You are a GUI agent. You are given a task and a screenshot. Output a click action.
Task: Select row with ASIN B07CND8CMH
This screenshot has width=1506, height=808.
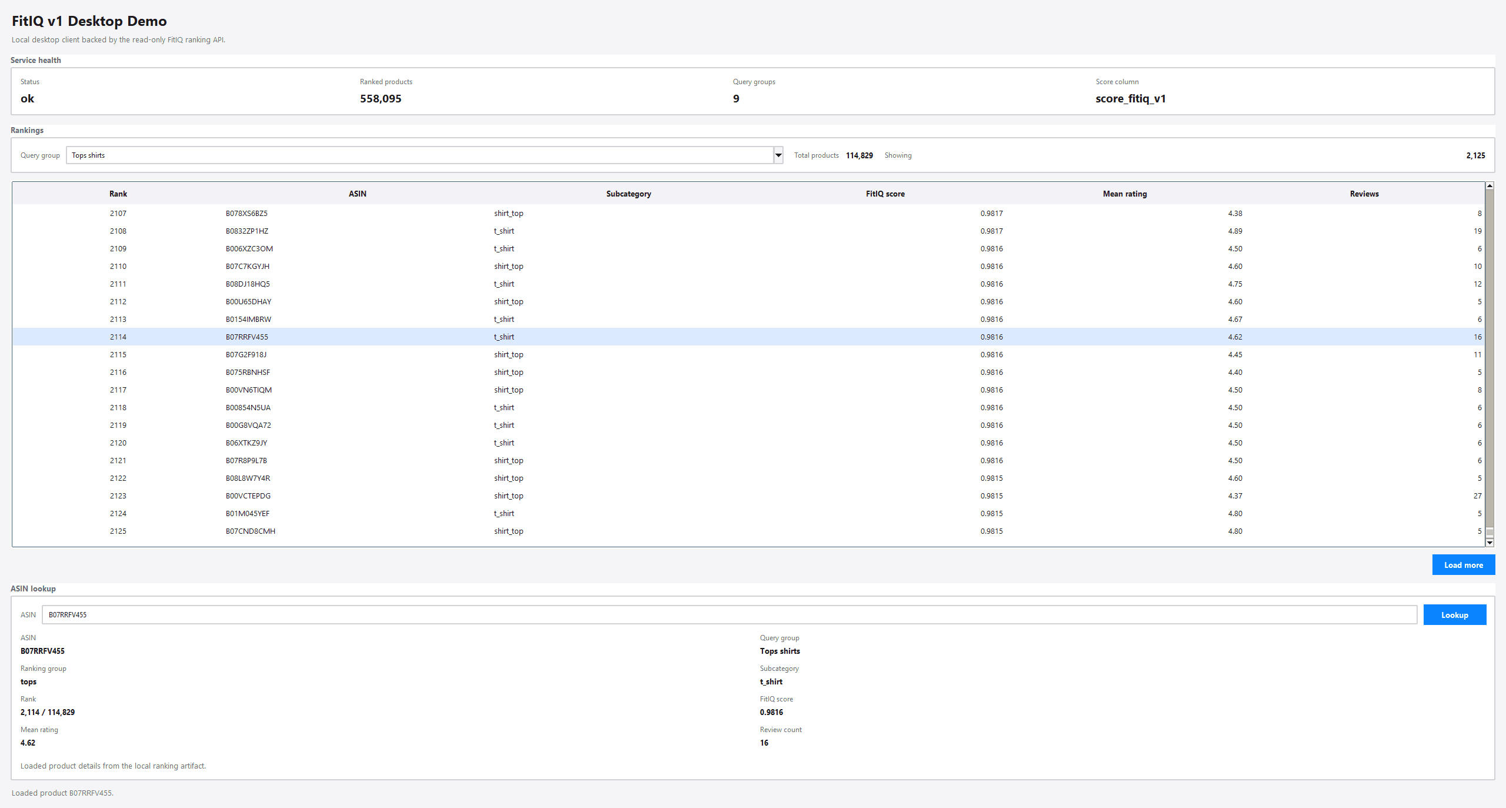pos(748,531)
